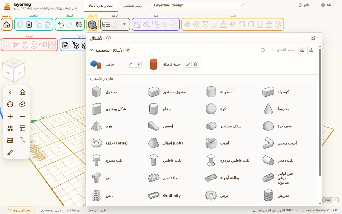This screenshot has height=214, width=342.
Task: Switch units to mm
Action: [327, 200]
